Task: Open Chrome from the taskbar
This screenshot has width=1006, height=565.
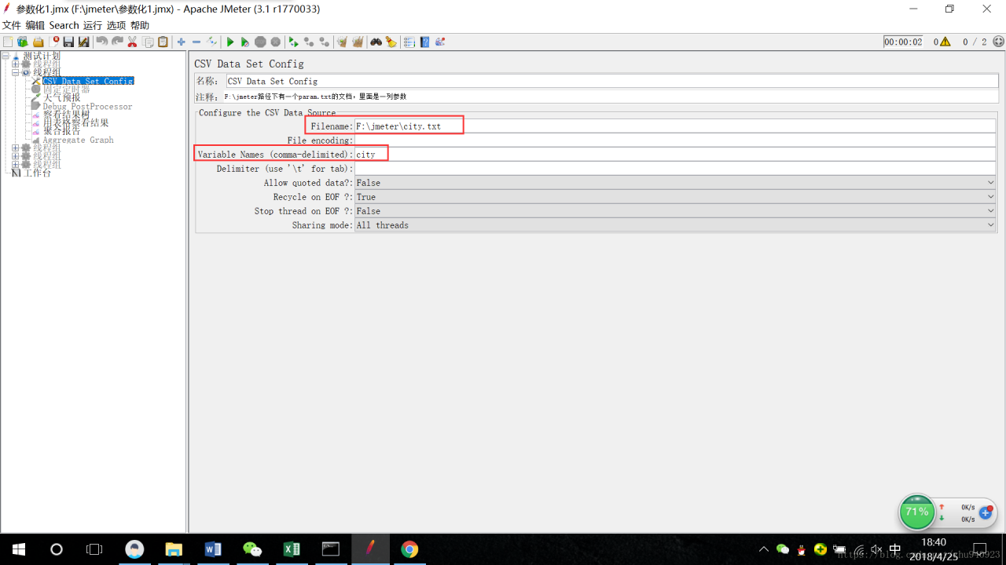Action: (x=409, y=549)
